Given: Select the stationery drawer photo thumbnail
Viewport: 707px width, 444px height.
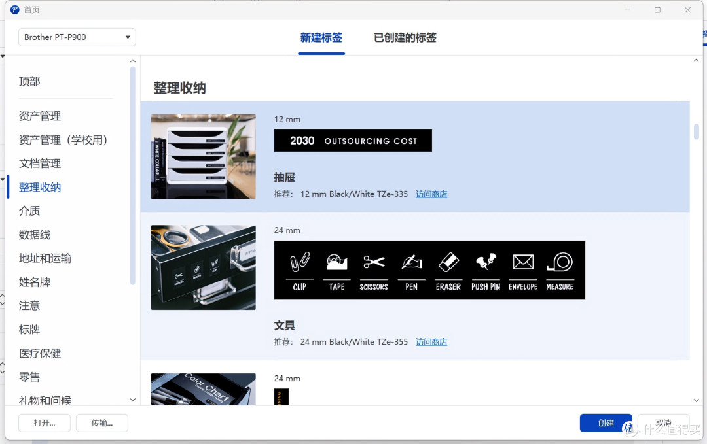Looking at the screenshot, I should (204, 267).
